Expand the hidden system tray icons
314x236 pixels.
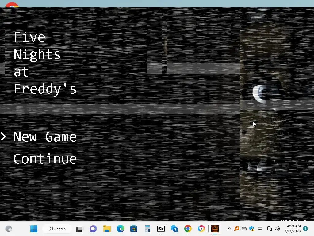point(229,229)
